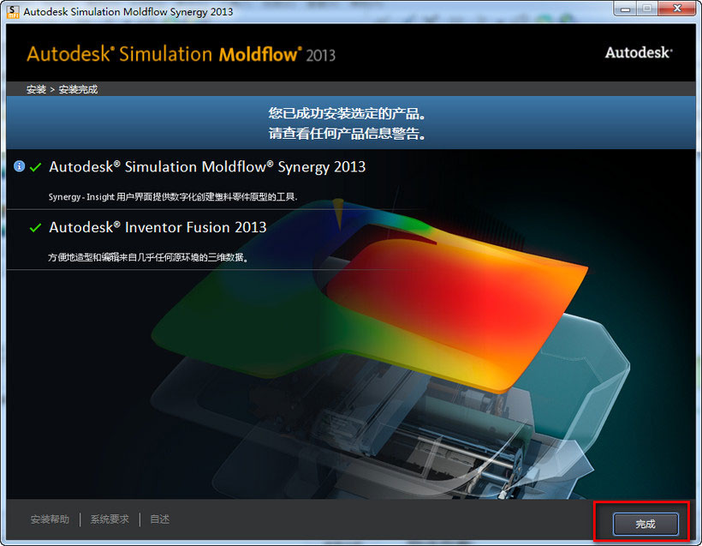Click the Inventor Fusion description line 方便地造型和编辑
This screenshot has height=546, width=702.
coord(148,257)
